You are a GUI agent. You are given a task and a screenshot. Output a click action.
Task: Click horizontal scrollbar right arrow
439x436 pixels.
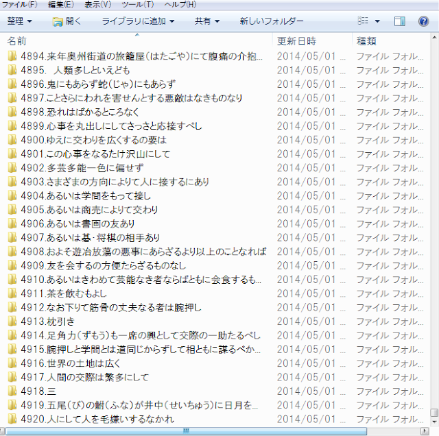(425, 431)
